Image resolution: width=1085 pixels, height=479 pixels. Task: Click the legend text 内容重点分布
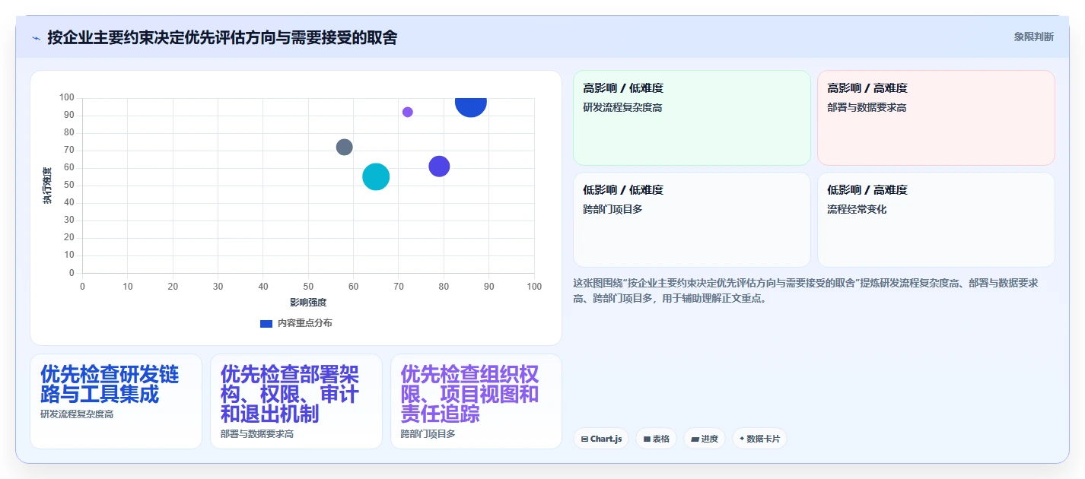click(x=304, y=323)
